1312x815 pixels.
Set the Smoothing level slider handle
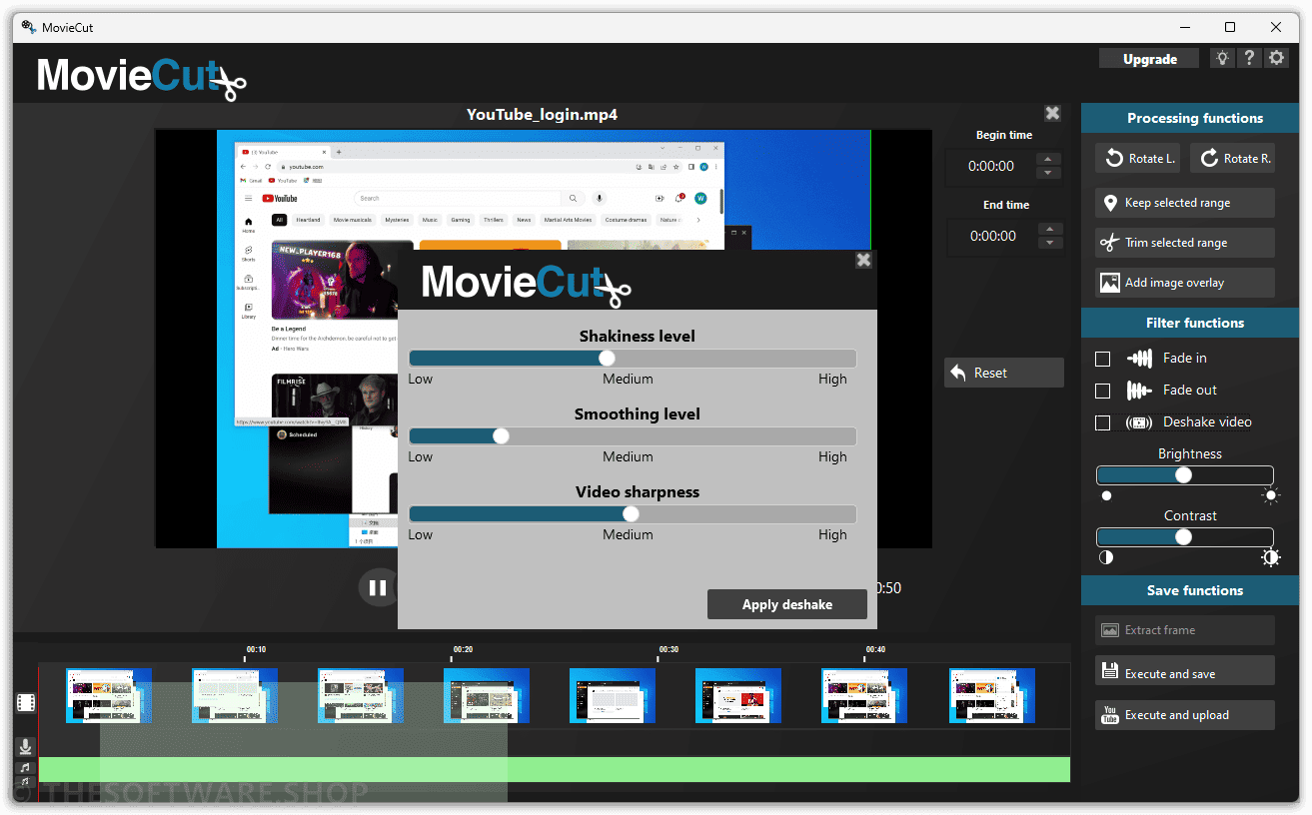(501, 436)
